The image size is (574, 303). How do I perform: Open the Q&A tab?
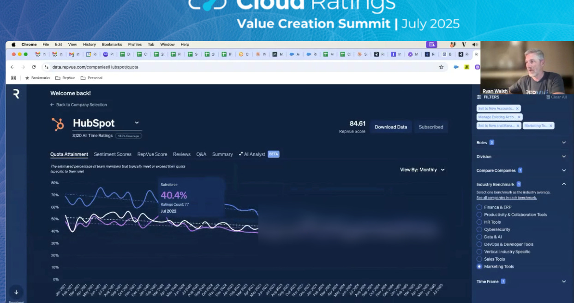pyautogui.click(x=201, y=154)
